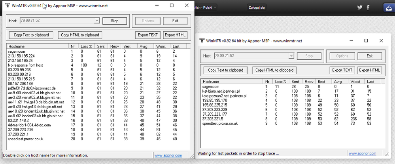Click the Loss % column header in left window

(87, 46)
